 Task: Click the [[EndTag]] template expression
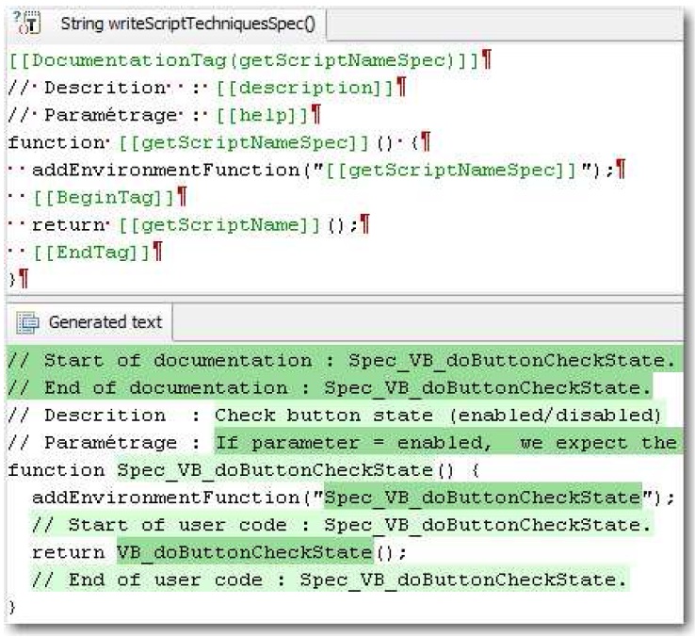(x=92, y=253)
